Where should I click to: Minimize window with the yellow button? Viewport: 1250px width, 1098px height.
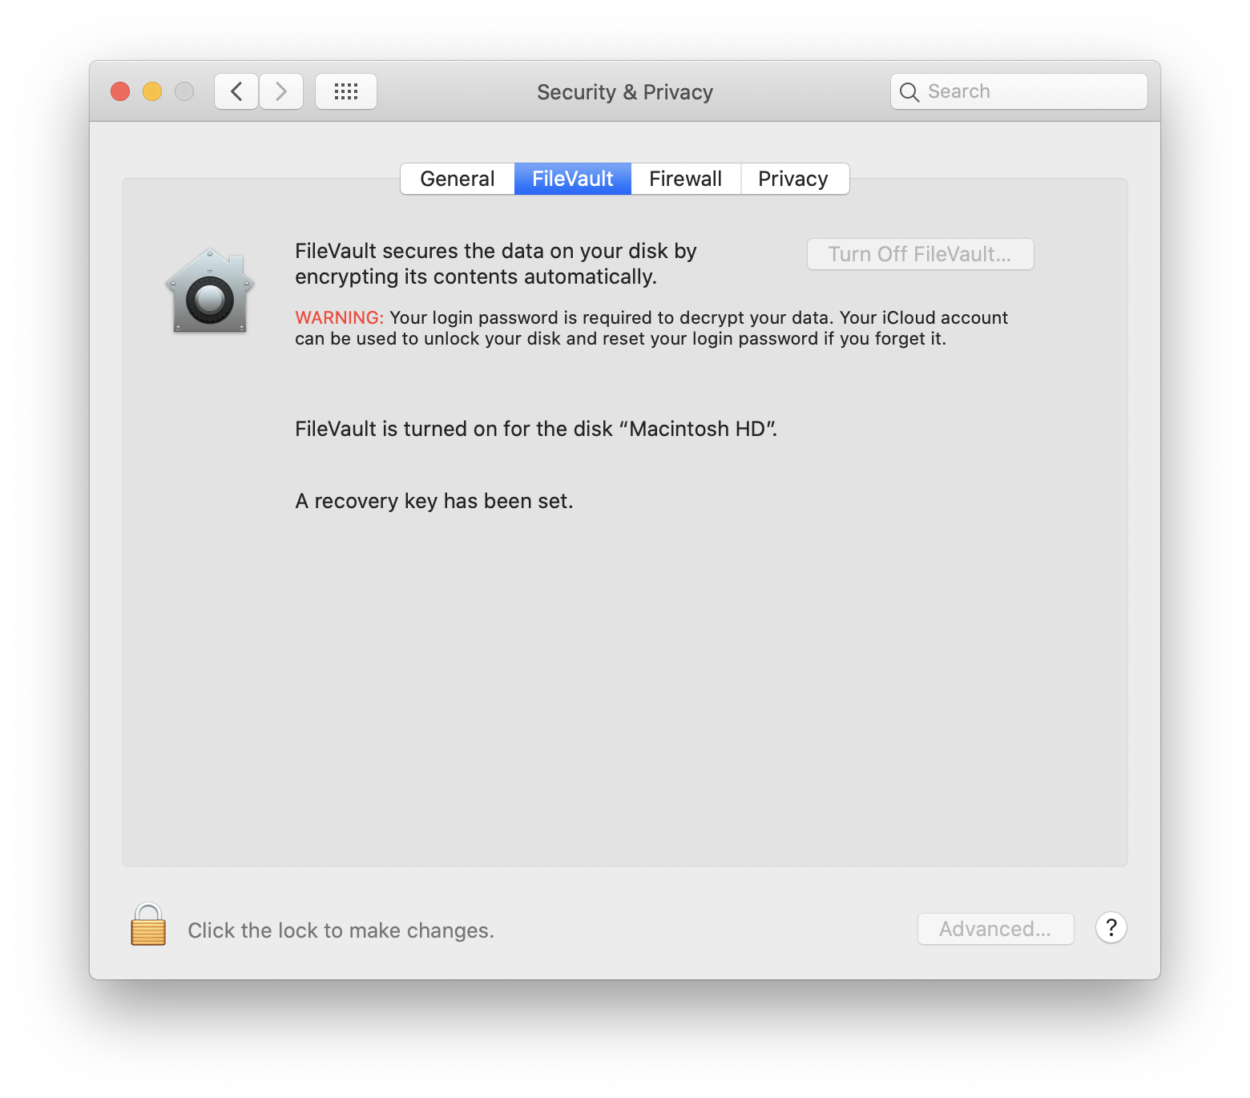pos(152,91)
